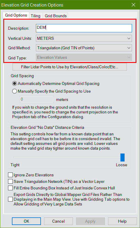Viewport: 140px width, 228px height.
Task: Open Filter Lidar Points to Use dialog
Action: pos(70,67)
